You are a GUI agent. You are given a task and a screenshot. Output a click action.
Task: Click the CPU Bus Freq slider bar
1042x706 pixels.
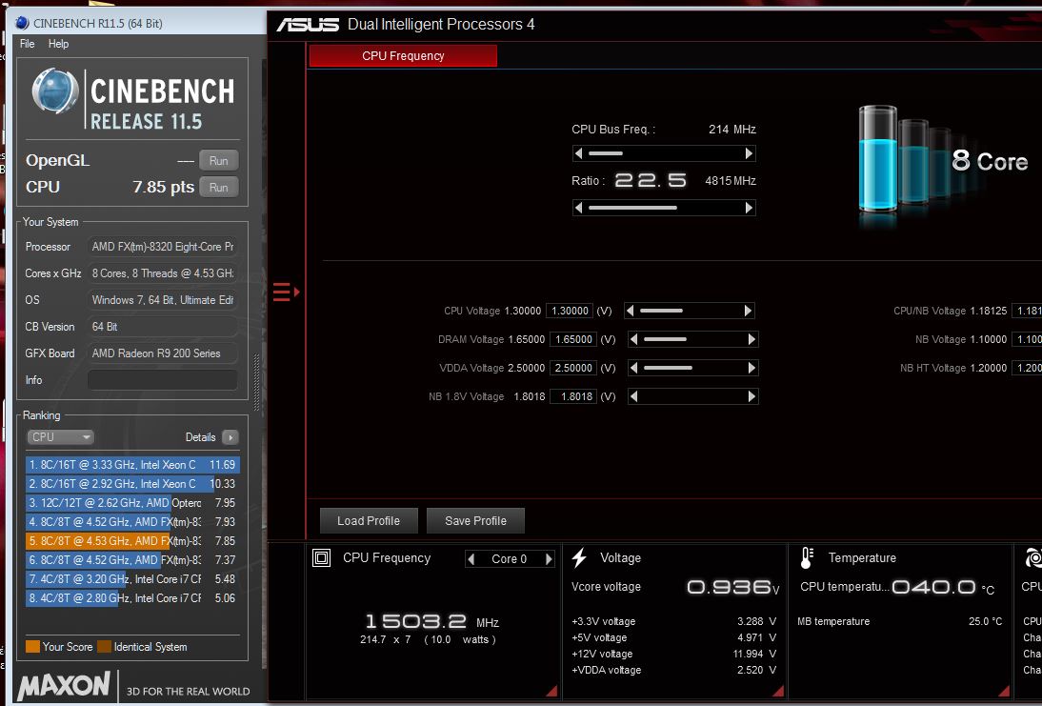coord(664,153)
